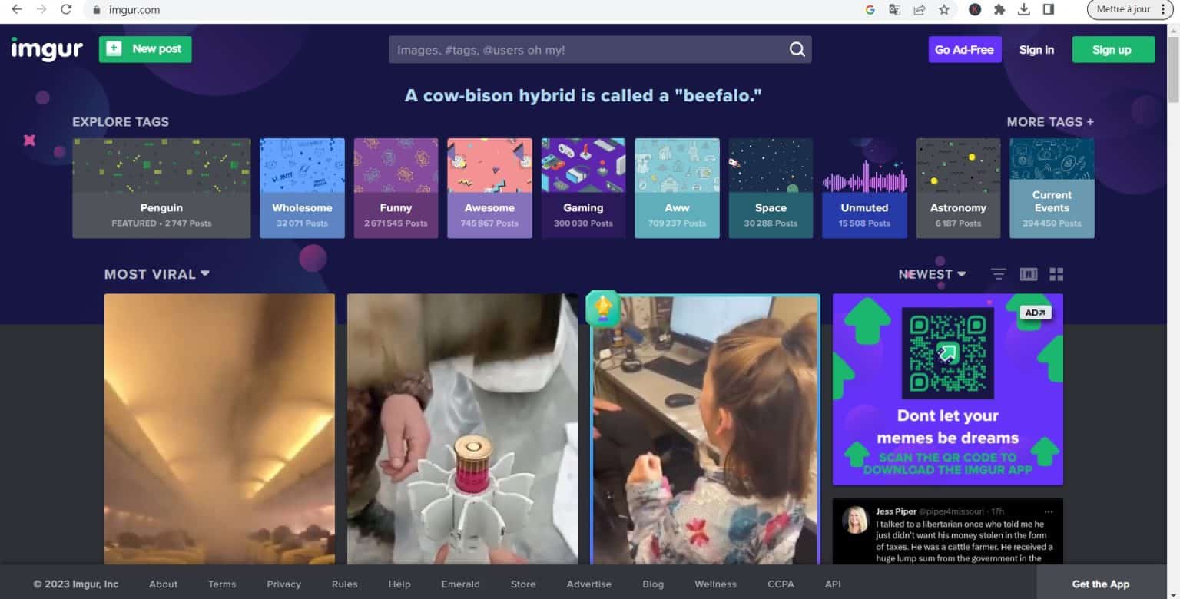Expand More Tags +
Image resolution: width=1180 pixels, height=599 pixels.
coord(1049,122)
